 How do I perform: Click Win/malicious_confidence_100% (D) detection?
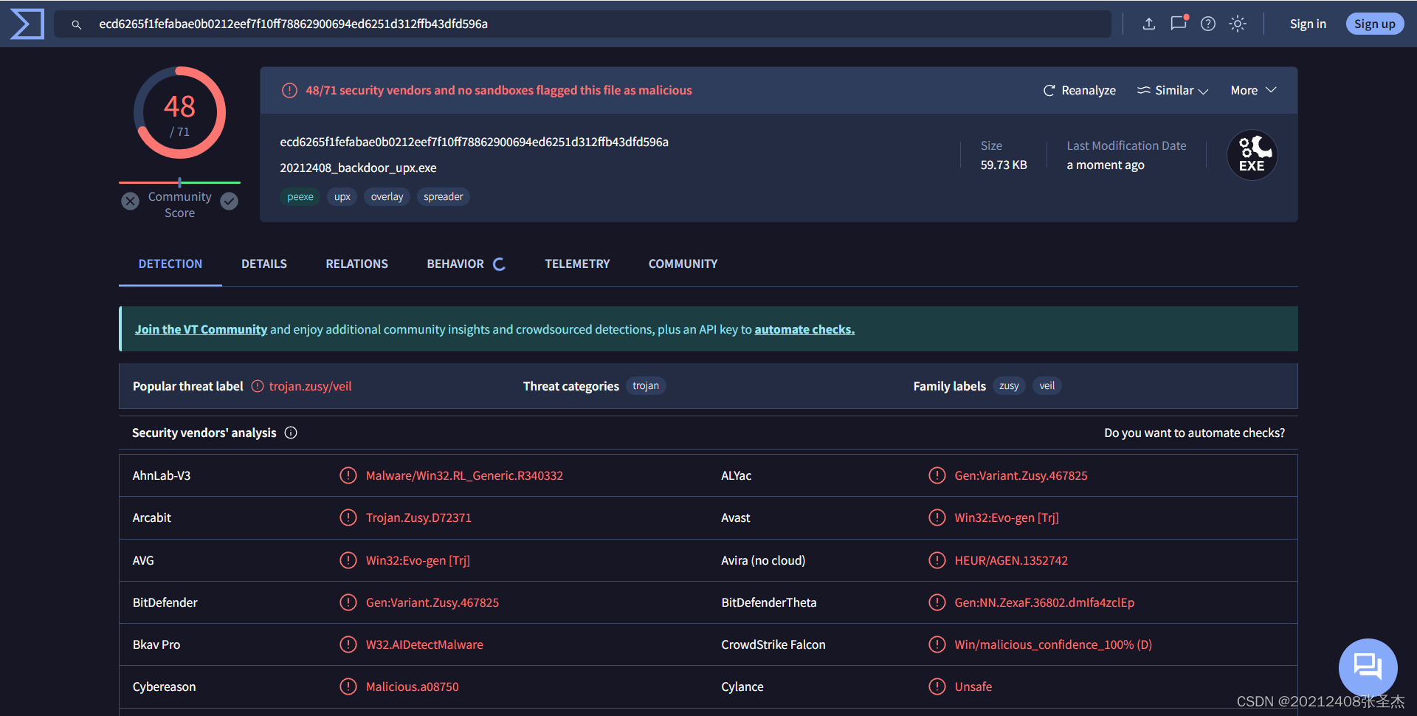pos(1053,644)
